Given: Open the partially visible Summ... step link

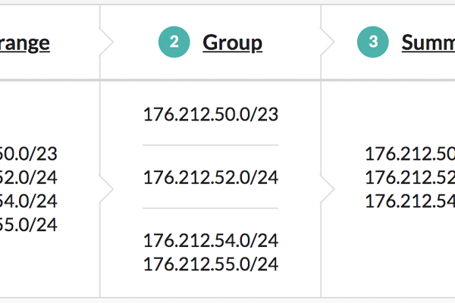Looking at the screenshot, I should [x=428, y=43].
